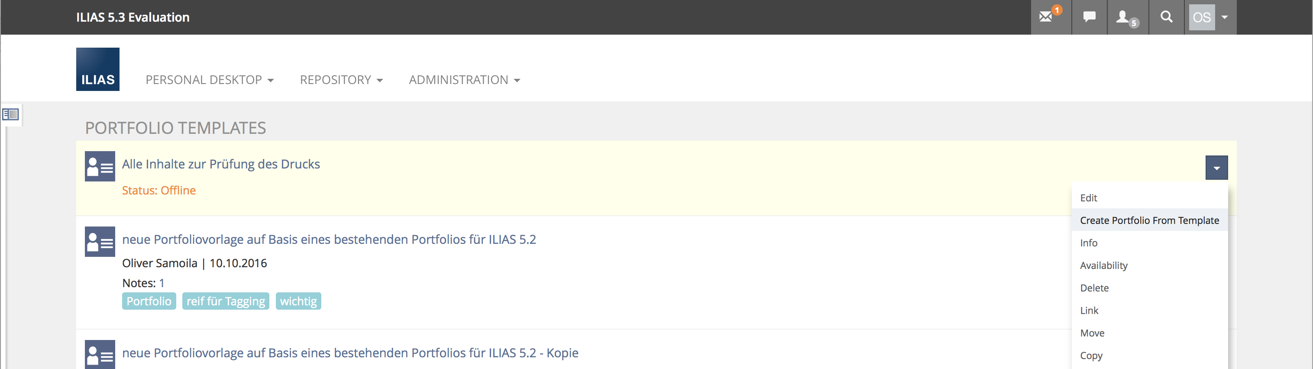This screenshot has width=1313, height=369.
Task: Click the chat speech bubble icon
Action: [1089, 17]
